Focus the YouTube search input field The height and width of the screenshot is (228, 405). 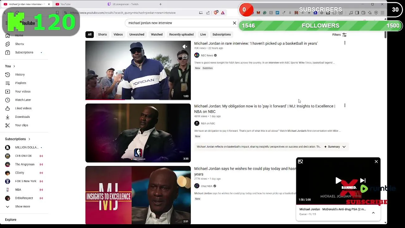(x=179, y=23)
